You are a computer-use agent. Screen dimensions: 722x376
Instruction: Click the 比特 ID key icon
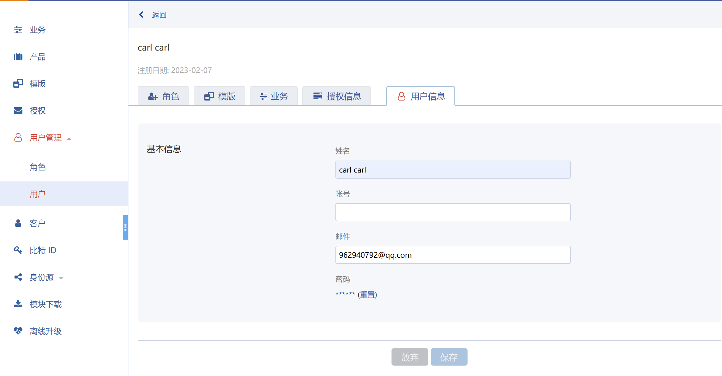coord(18,250)
